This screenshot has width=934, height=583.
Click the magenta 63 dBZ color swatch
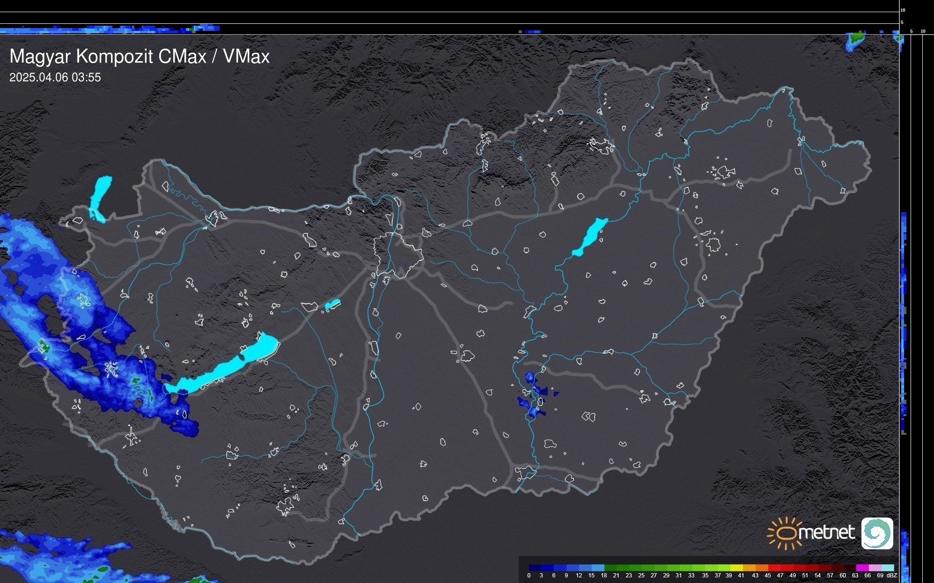click(x=862, y=568)
